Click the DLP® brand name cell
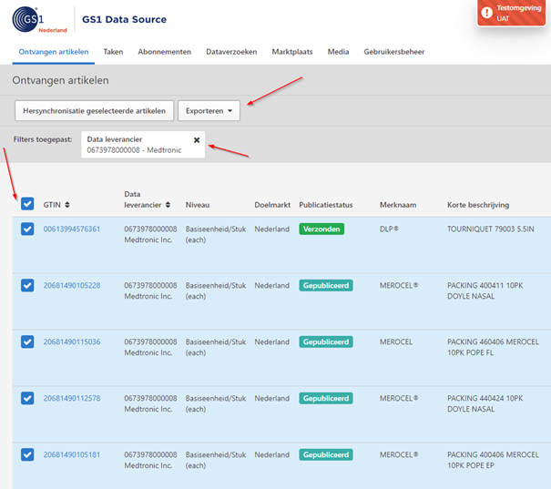 [x=389, y=229]
